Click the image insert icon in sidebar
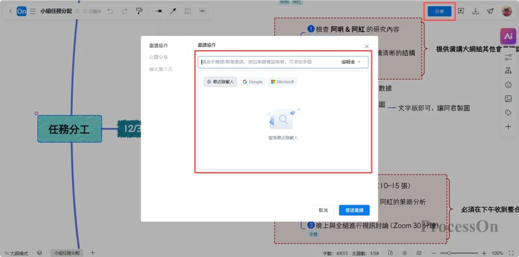The height and width of the screenshot is (257, 519). click(x=508, y=98)
